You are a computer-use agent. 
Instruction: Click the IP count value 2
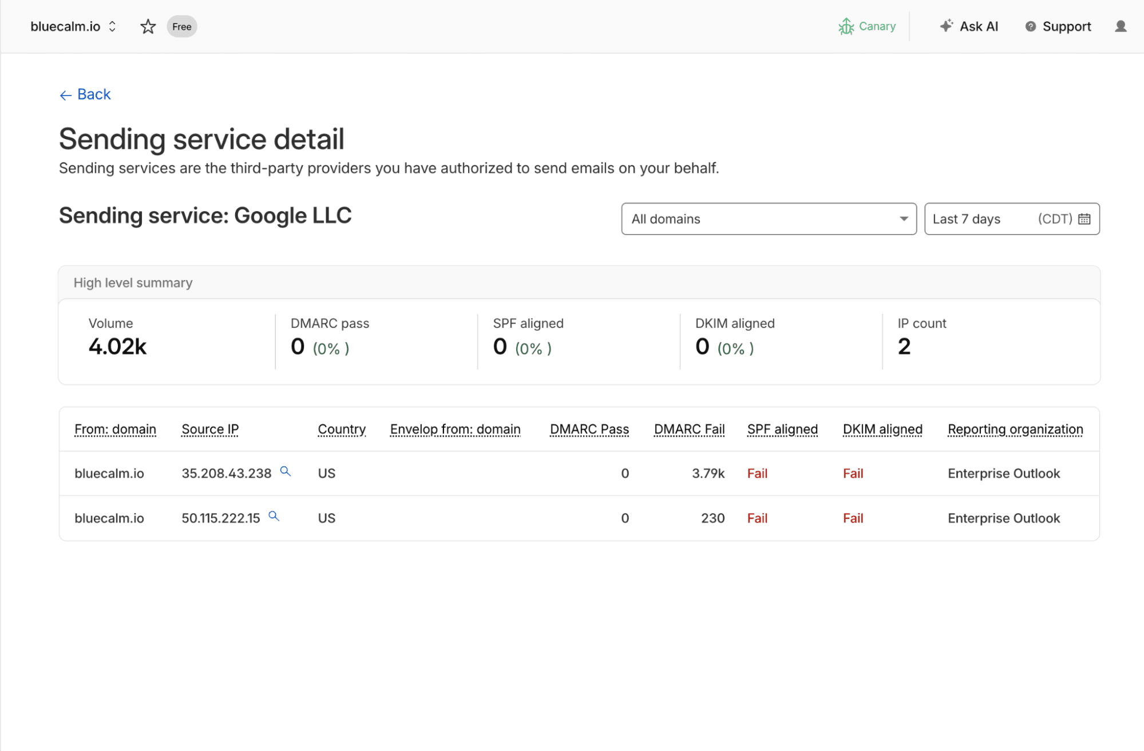(x=904, y=347)
